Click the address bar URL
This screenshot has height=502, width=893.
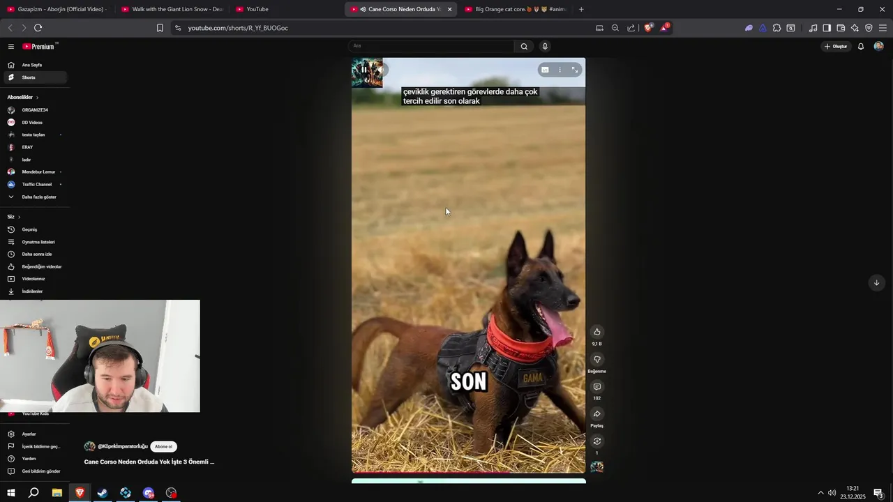238,28
